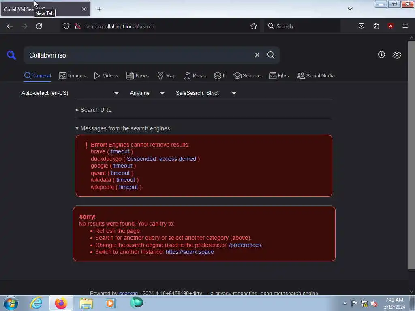Switch to the News category

(137, 76)
